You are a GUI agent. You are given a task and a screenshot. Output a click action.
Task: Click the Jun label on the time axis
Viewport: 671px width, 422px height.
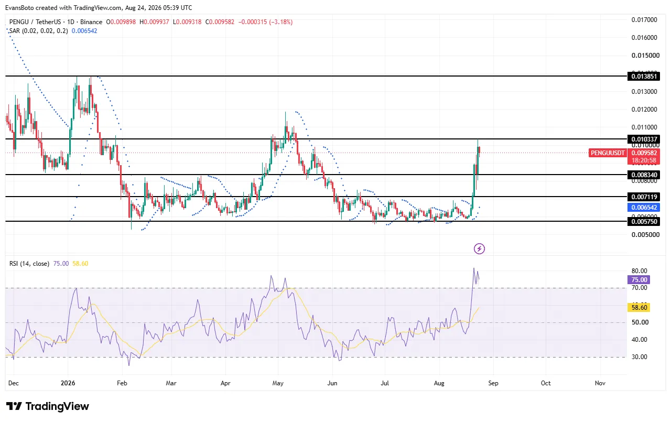point(332,383)
